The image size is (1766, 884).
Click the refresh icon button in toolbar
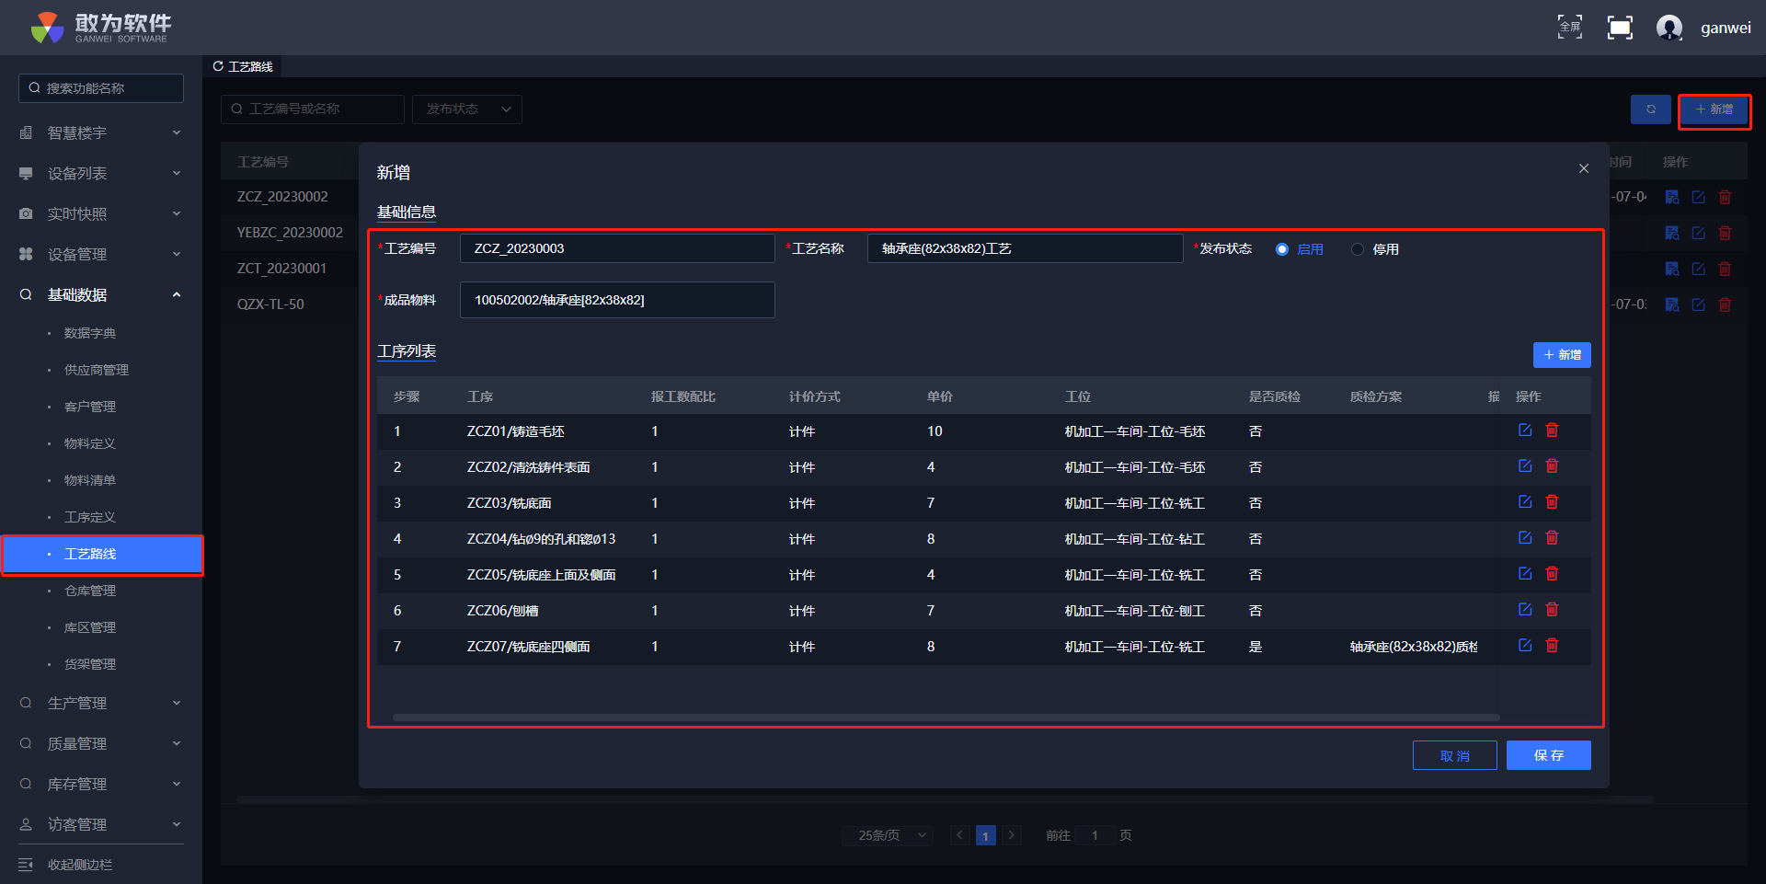[x=1650, y=109]
